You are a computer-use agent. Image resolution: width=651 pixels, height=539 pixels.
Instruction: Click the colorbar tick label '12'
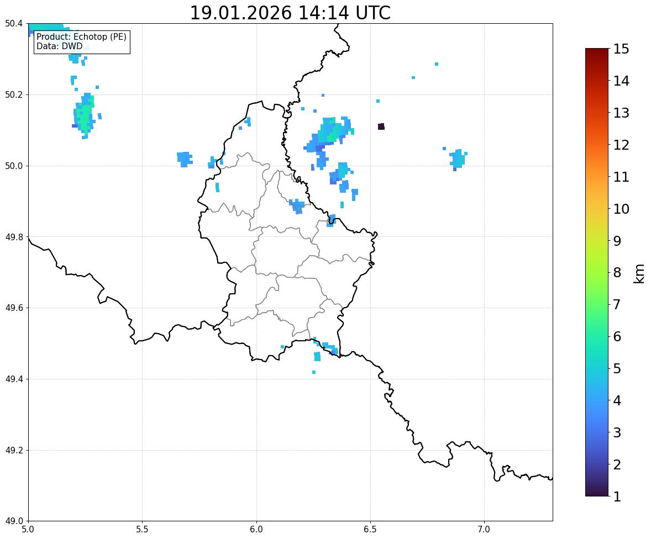point(621,145)
